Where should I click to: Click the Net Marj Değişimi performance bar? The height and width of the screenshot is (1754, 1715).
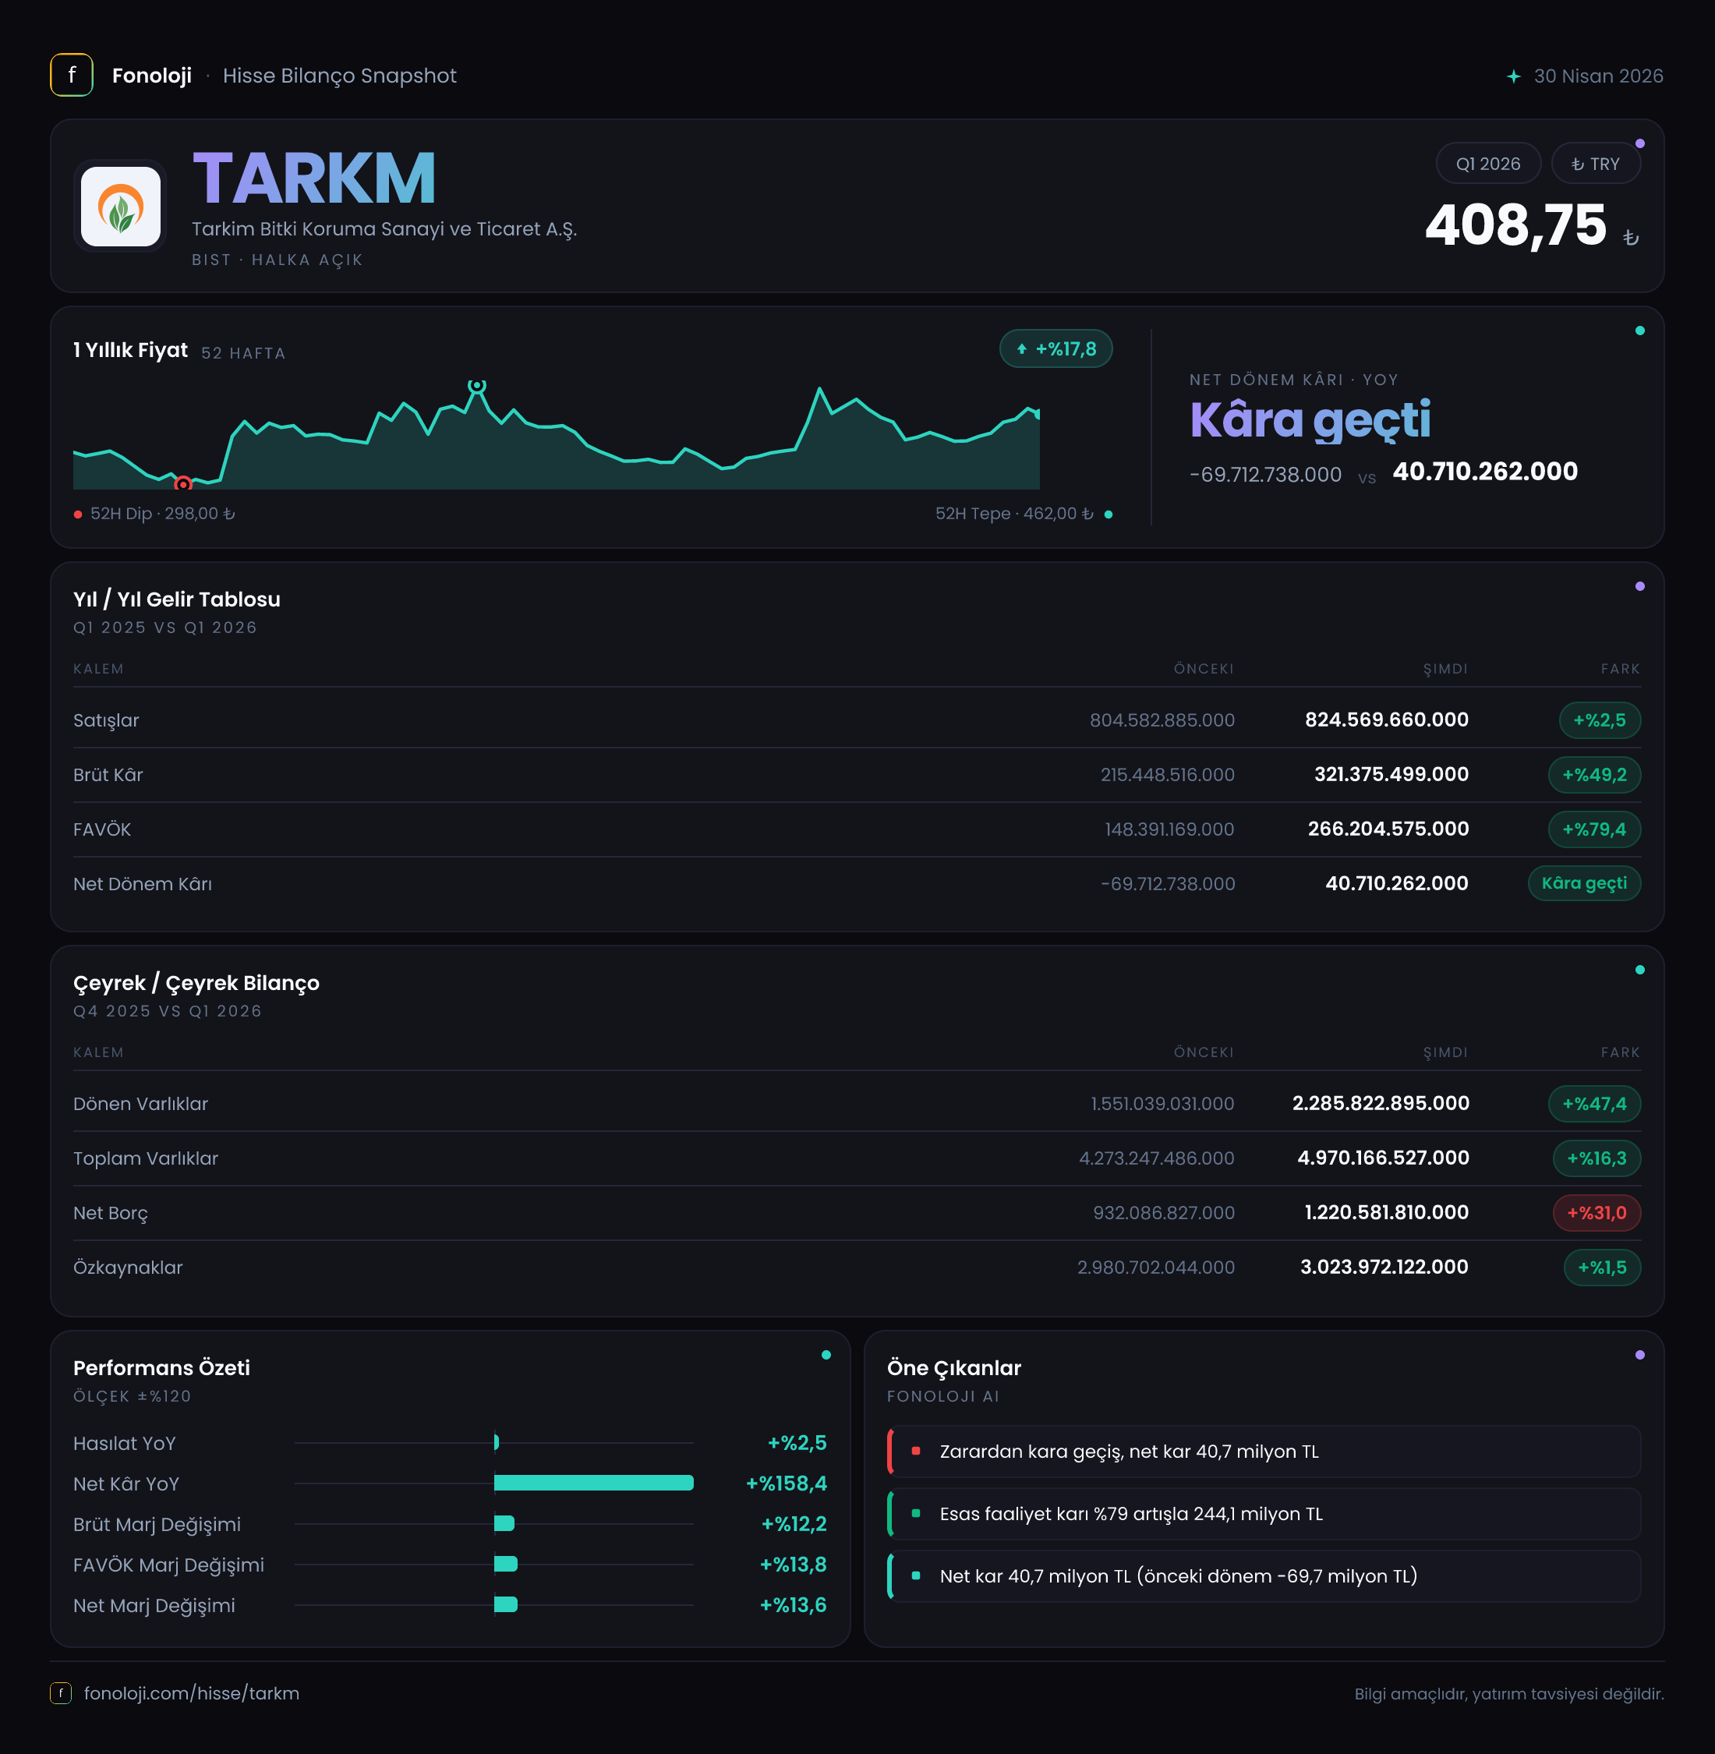tap(505, 1604)
